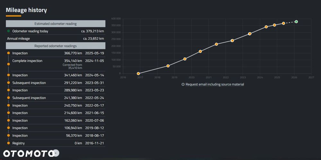Click the date 2021-06-15

tap(95, 113)
